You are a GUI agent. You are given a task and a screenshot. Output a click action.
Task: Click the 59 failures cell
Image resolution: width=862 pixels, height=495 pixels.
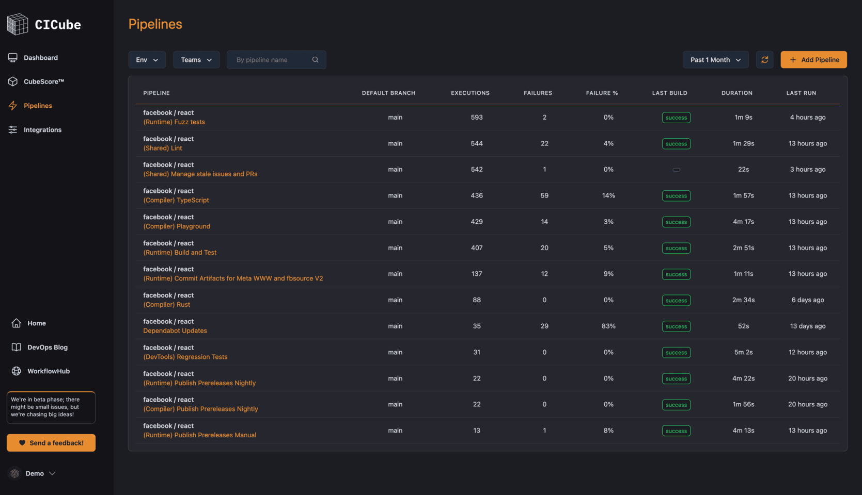tap(544, 196)
